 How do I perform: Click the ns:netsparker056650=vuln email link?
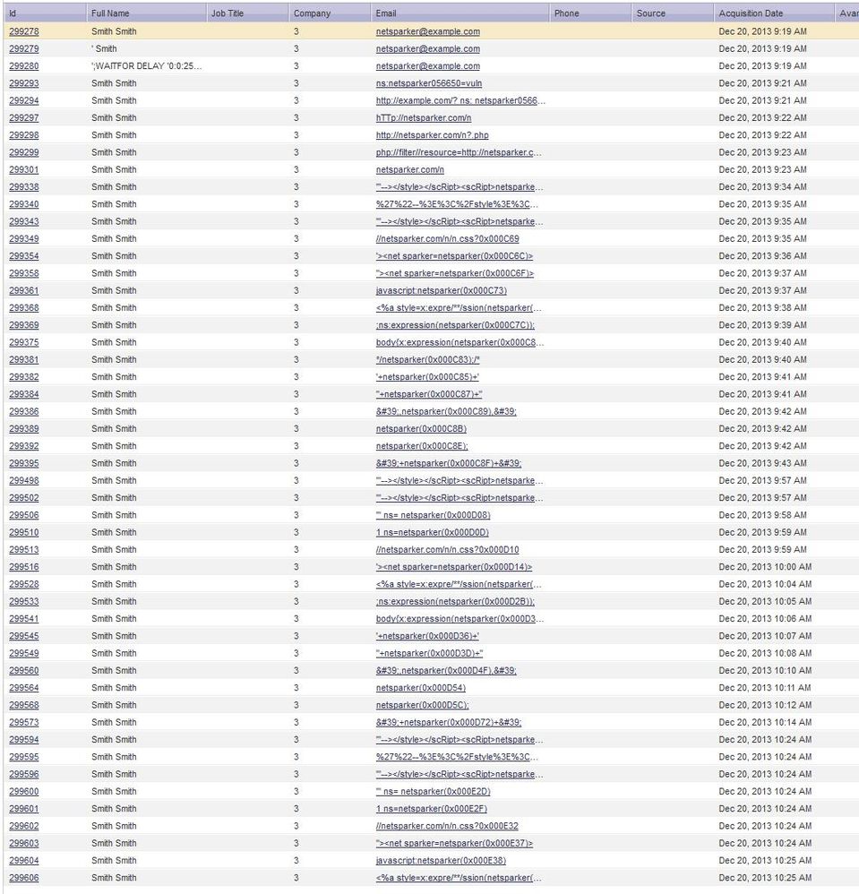pos(428,83)
